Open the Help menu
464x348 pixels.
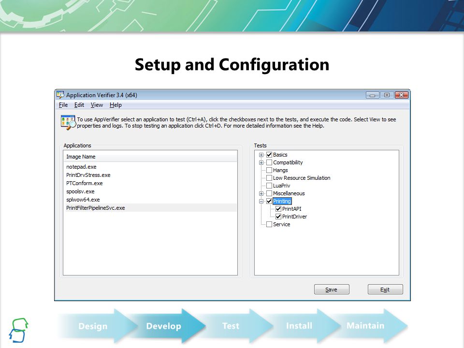116,105
